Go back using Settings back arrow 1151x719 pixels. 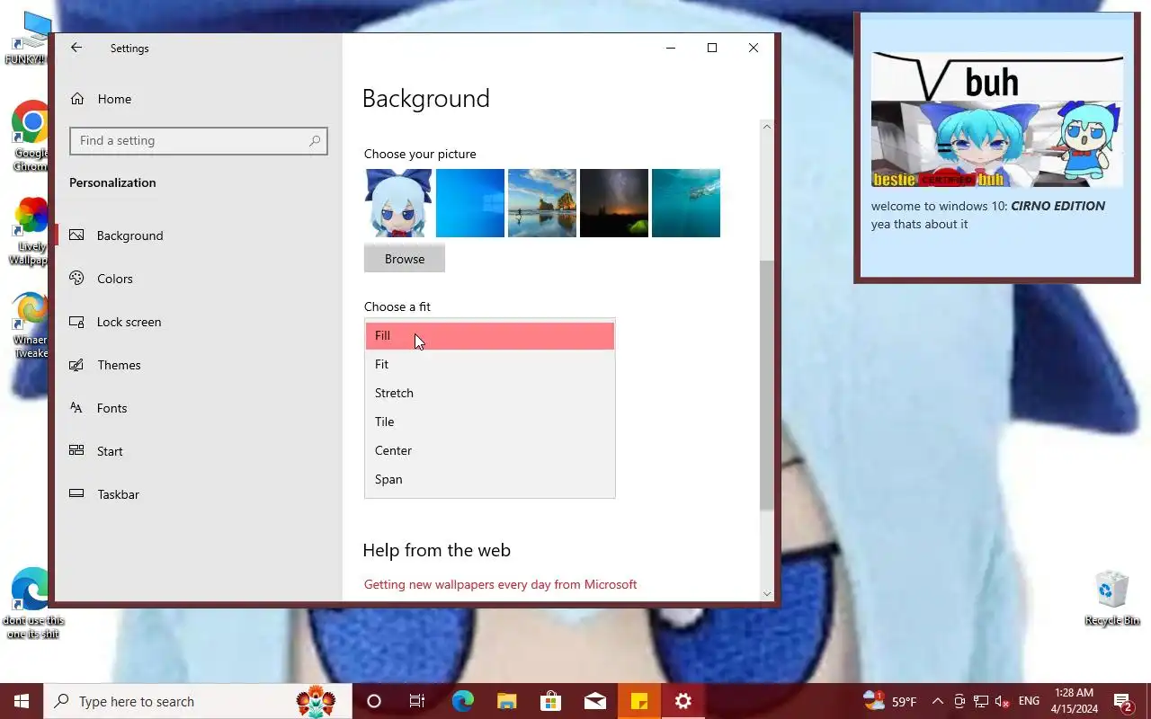[x=76, y=48]
